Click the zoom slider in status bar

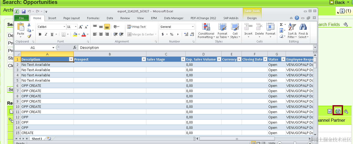point(295,143)
